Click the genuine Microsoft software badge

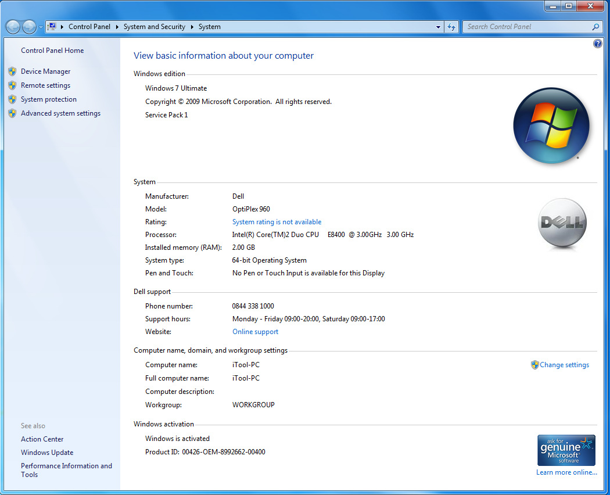[566, 450]
